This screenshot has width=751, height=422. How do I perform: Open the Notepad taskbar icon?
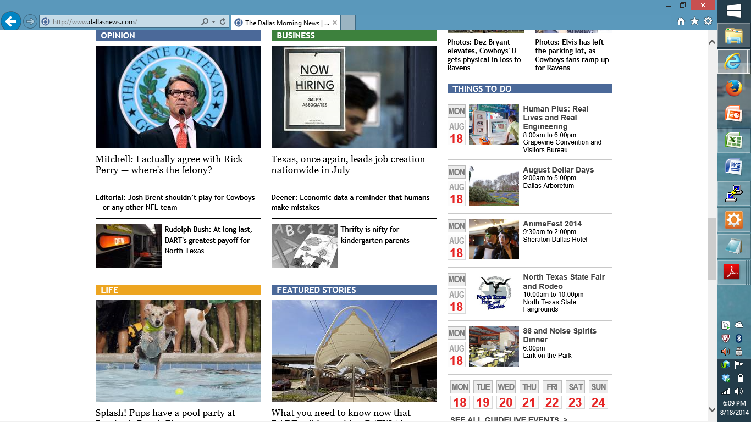(734, 246)
